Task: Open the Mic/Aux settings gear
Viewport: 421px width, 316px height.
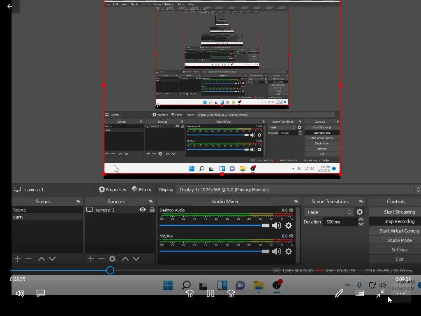Action: pos(289,251)
